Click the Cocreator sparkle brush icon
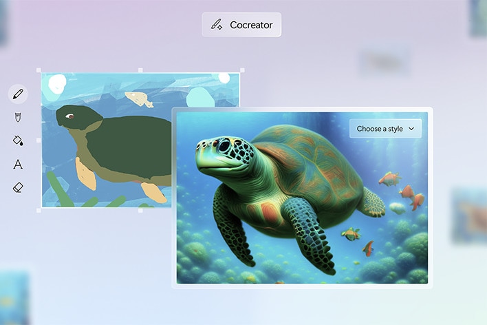487x325 pixels. (217, 25)
